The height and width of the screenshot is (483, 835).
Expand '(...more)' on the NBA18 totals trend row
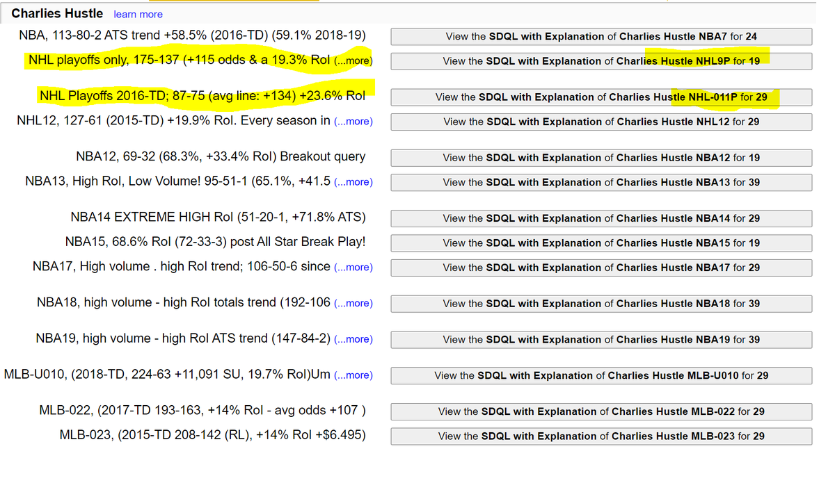pos(353,303)
